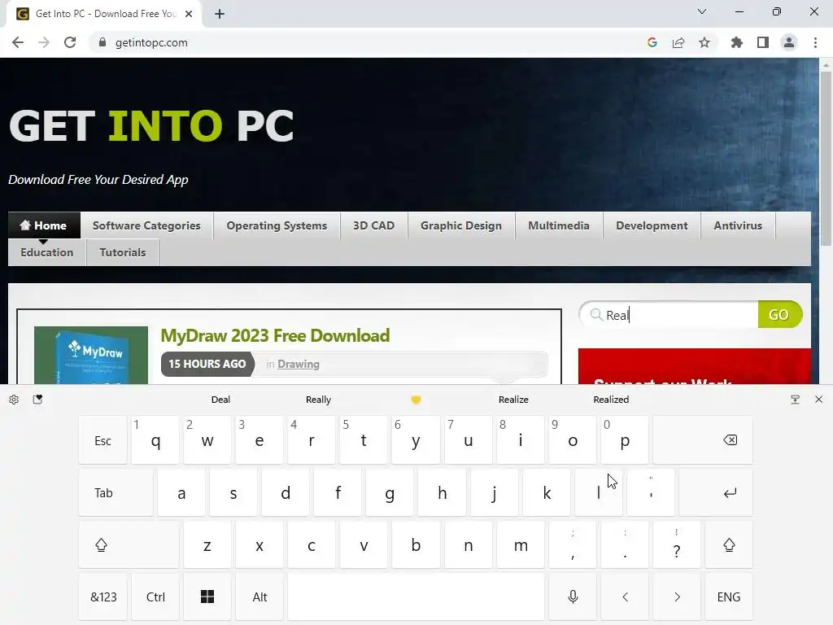Screen dimensions: 833x625
Task: Click the Google icon in address bar
Action: click(652, 42)
